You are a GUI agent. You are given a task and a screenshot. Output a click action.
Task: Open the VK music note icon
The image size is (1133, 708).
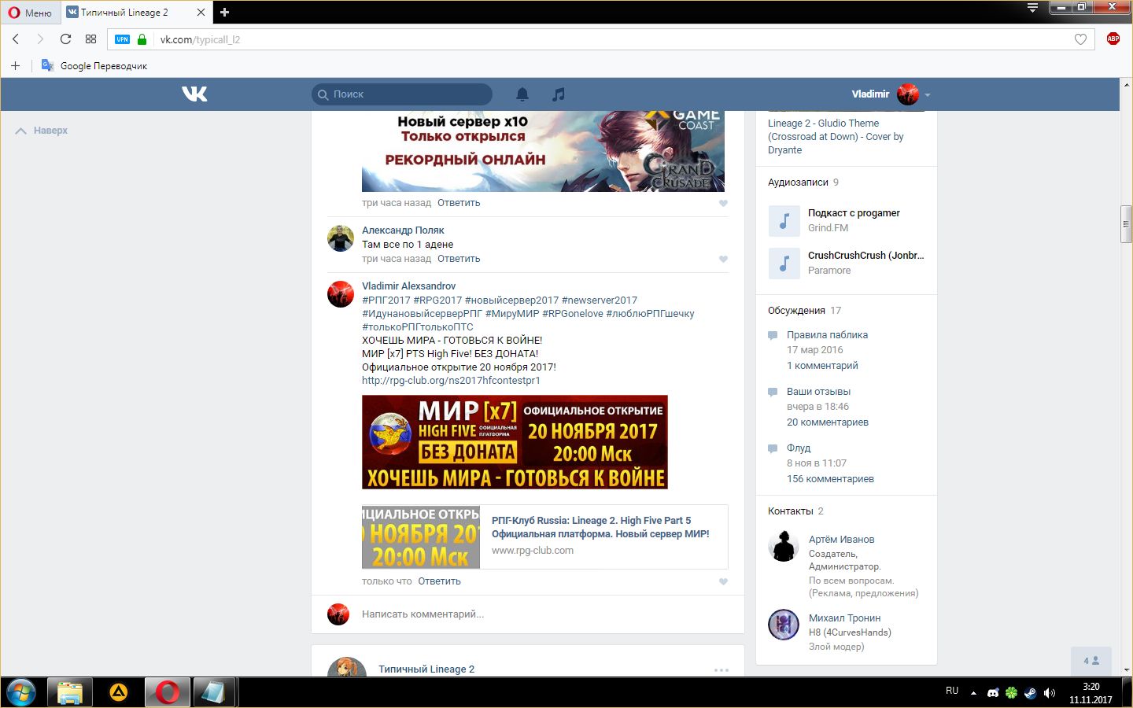(x=559, y=94)
